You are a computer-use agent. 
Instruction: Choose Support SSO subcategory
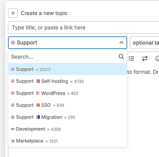[67, 105]
